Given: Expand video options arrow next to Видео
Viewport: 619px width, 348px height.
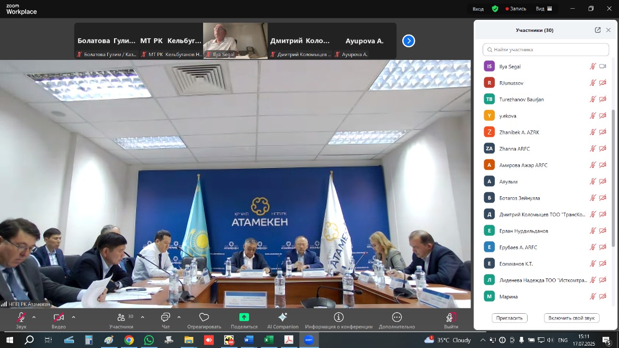Looking at the screenshot, I should click(x=74, y=317).
